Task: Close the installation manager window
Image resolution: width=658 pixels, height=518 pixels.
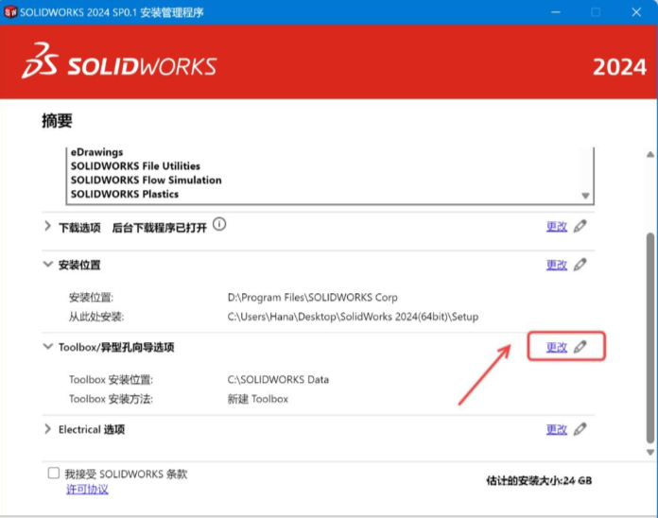Action: click(x=636, y=12)
